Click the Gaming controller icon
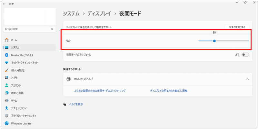Viewport: 258px width, 129px height. pyautogui.click(x=6, y=100)
